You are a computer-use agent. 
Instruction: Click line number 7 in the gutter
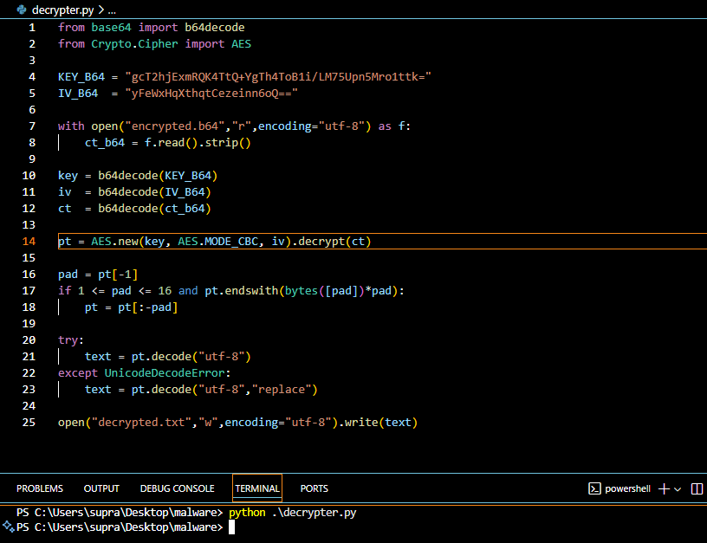click(32, 126)
